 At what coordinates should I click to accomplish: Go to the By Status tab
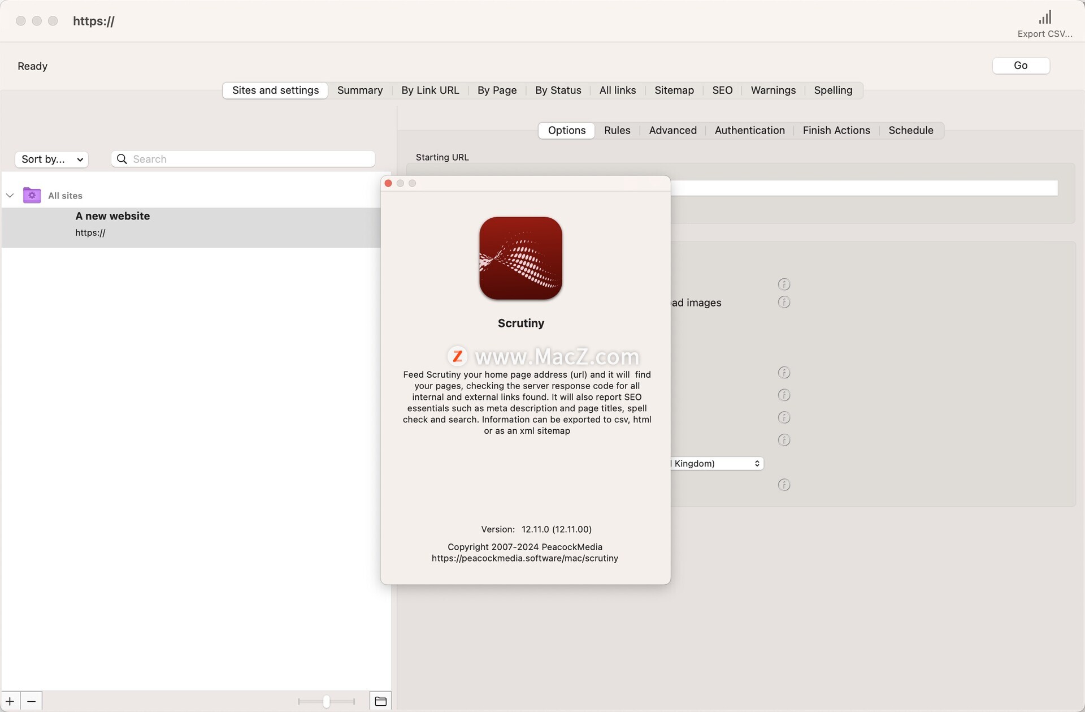pos(558,90)
